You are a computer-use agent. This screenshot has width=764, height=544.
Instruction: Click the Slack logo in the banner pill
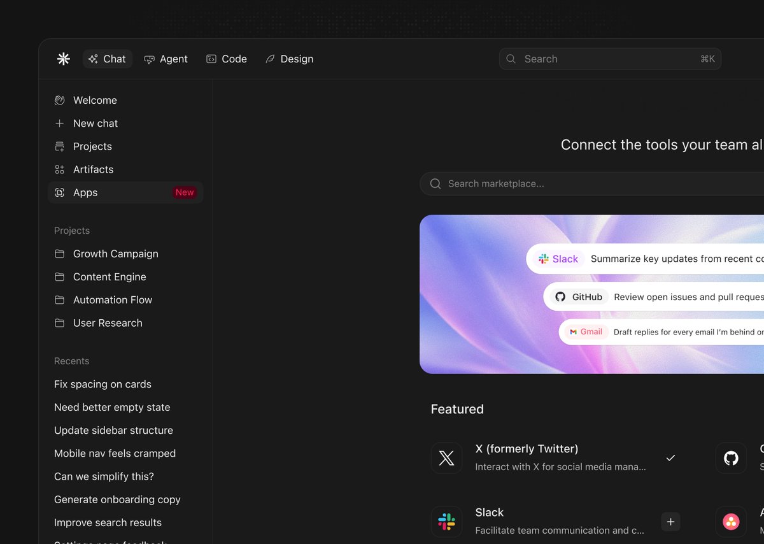544,259
